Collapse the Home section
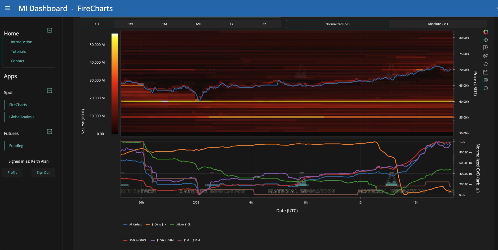This screenshot has width=498, height=250. pyautogui.click(x=50, y=30)
